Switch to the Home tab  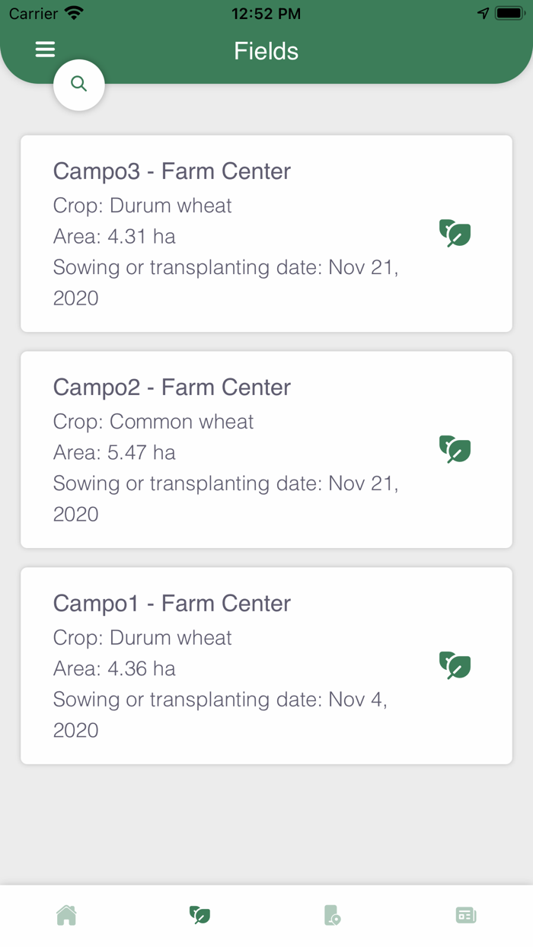click(x=66, y=914)
